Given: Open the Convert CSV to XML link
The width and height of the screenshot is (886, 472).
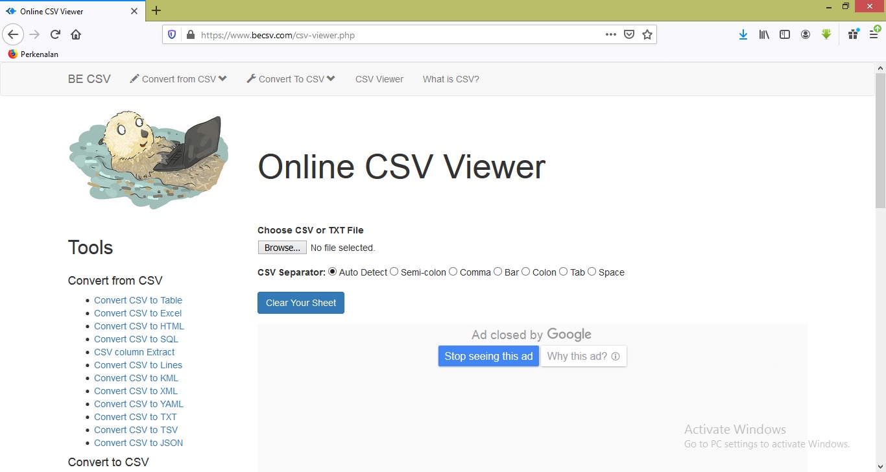Looking at the screenshot, I should 136,391.
